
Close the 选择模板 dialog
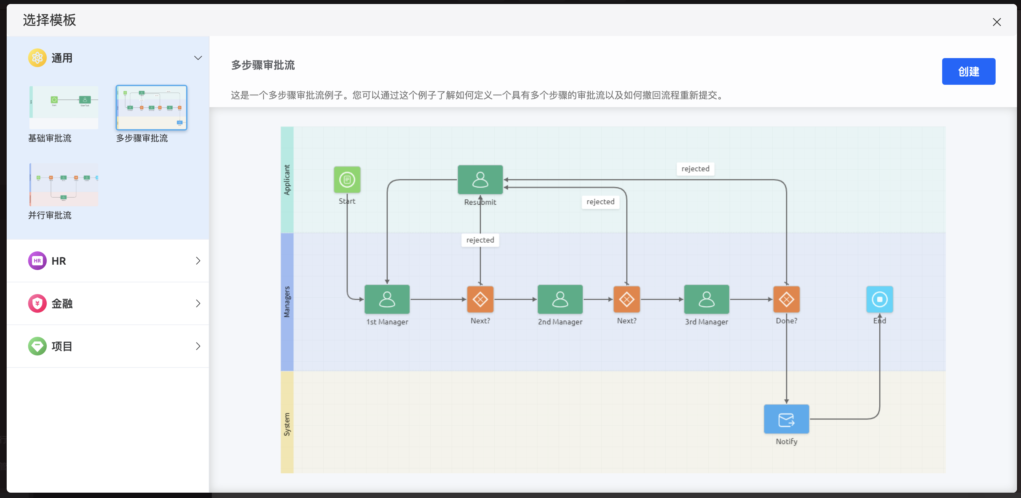coord(996,22)
